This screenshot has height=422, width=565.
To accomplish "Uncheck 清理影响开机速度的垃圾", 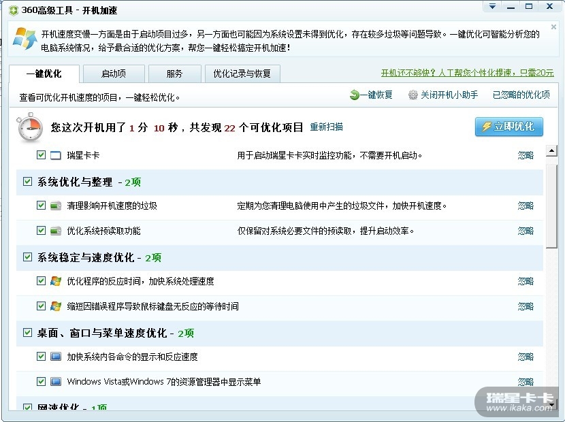I will [41, 206].
